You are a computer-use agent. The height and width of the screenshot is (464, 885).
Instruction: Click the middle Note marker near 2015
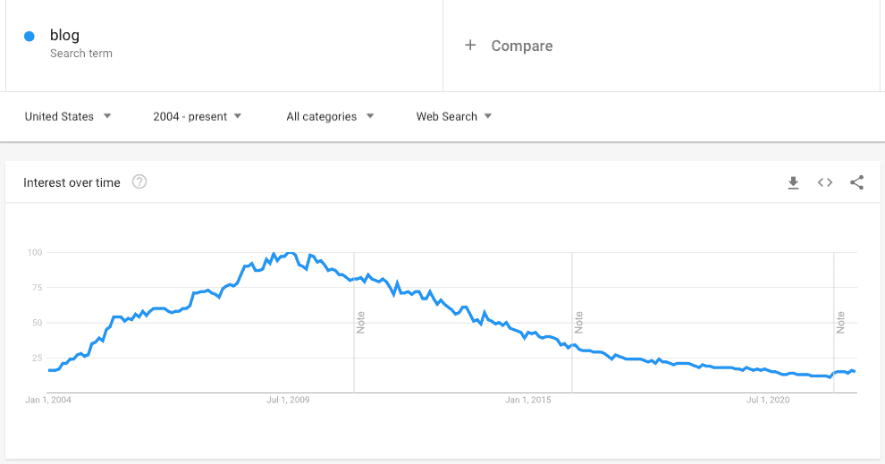579,322
